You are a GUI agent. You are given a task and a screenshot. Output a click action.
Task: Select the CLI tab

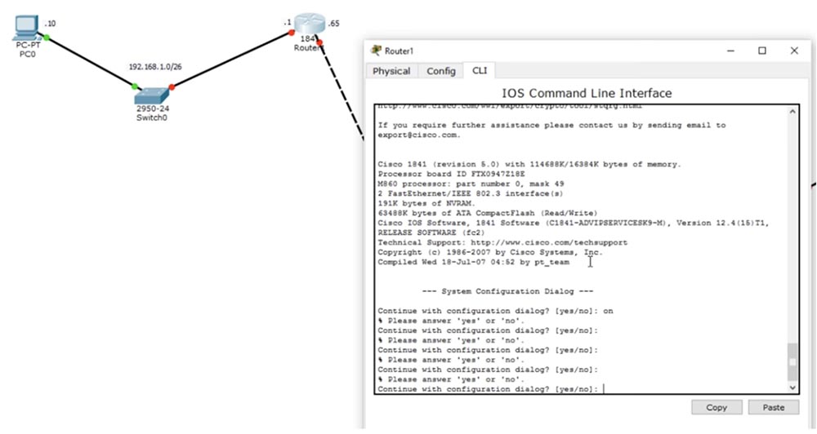(x=480, y=70)
